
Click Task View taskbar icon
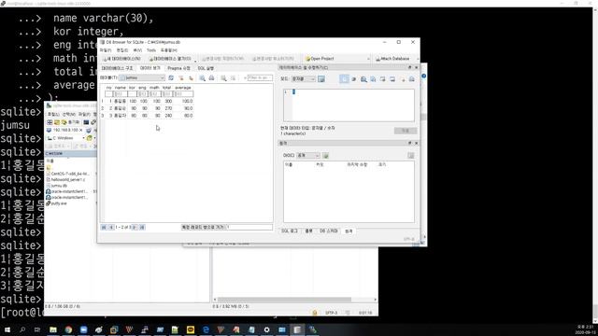(37, 329)
